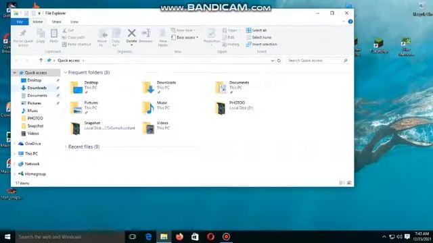
Task: Open the Open dropdown in ribbon
Action: [x=231, y=30]
